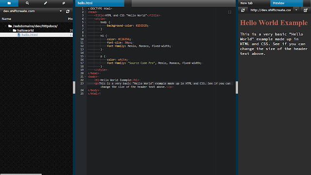Click the hello.html file icon in tree
The image size is (311, 175).
(x=19, y=35)
